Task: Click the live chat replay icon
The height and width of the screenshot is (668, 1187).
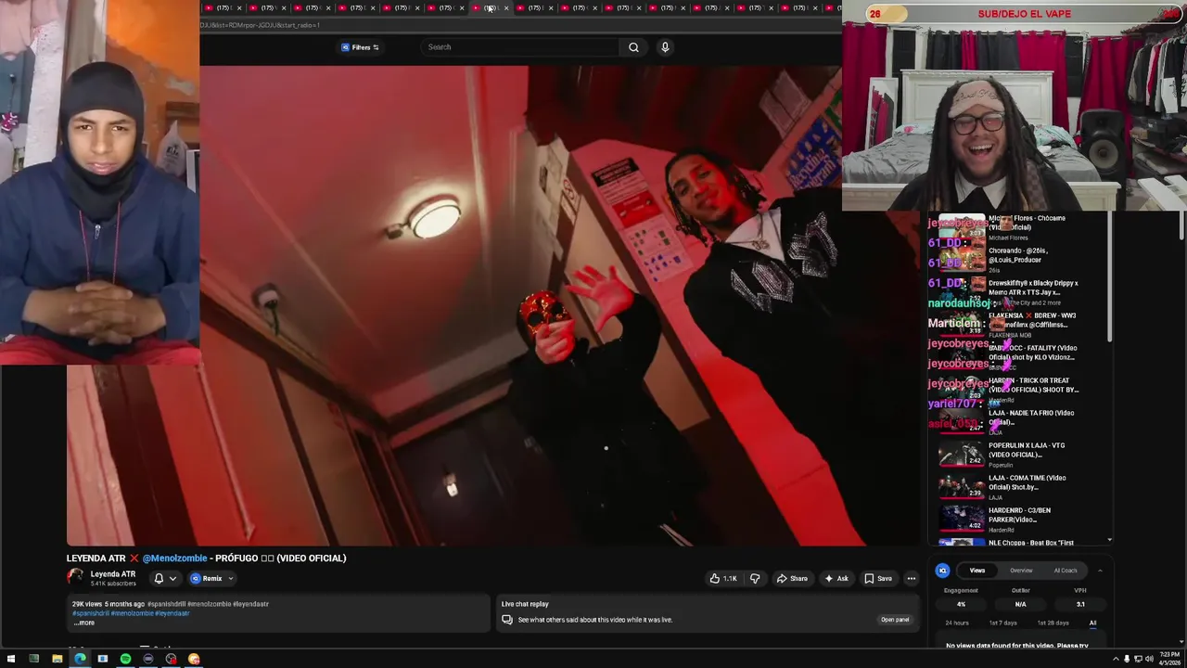Action: click(507, 619)
